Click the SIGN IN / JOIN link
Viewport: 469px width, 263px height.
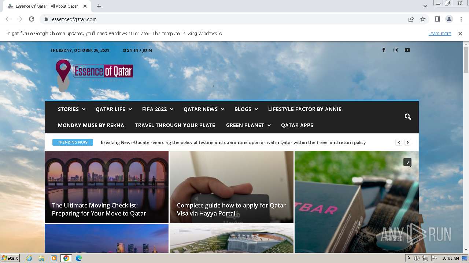137,50
